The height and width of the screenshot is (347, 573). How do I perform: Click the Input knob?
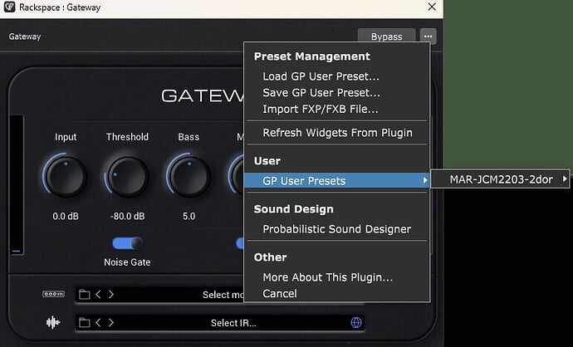[x=66, y=177]
